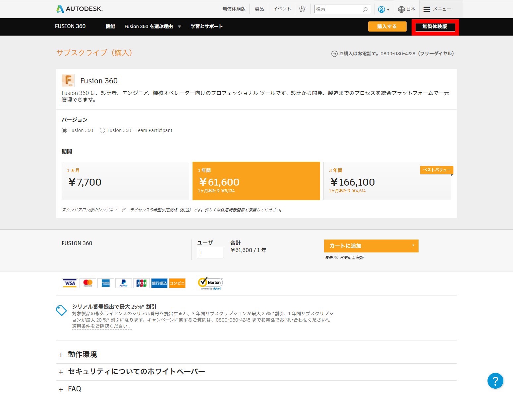Choose the 1ヵ月 ¥7,700 plan

(x=125, y=181)
